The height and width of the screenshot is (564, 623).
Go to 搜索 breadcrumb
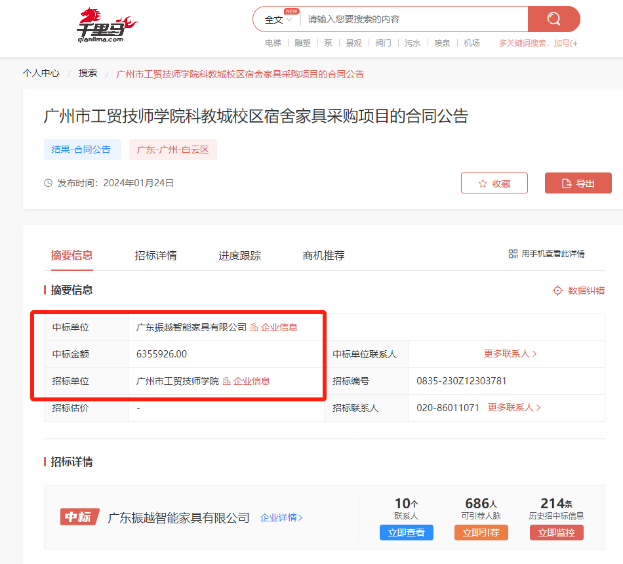tap(88, 73)
